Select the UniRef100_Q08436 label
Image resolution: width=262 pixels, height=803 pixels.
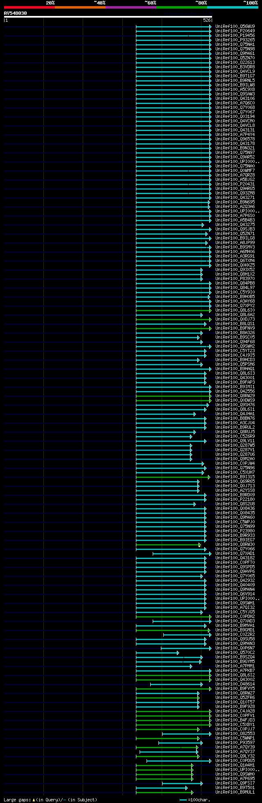point(235,508)
